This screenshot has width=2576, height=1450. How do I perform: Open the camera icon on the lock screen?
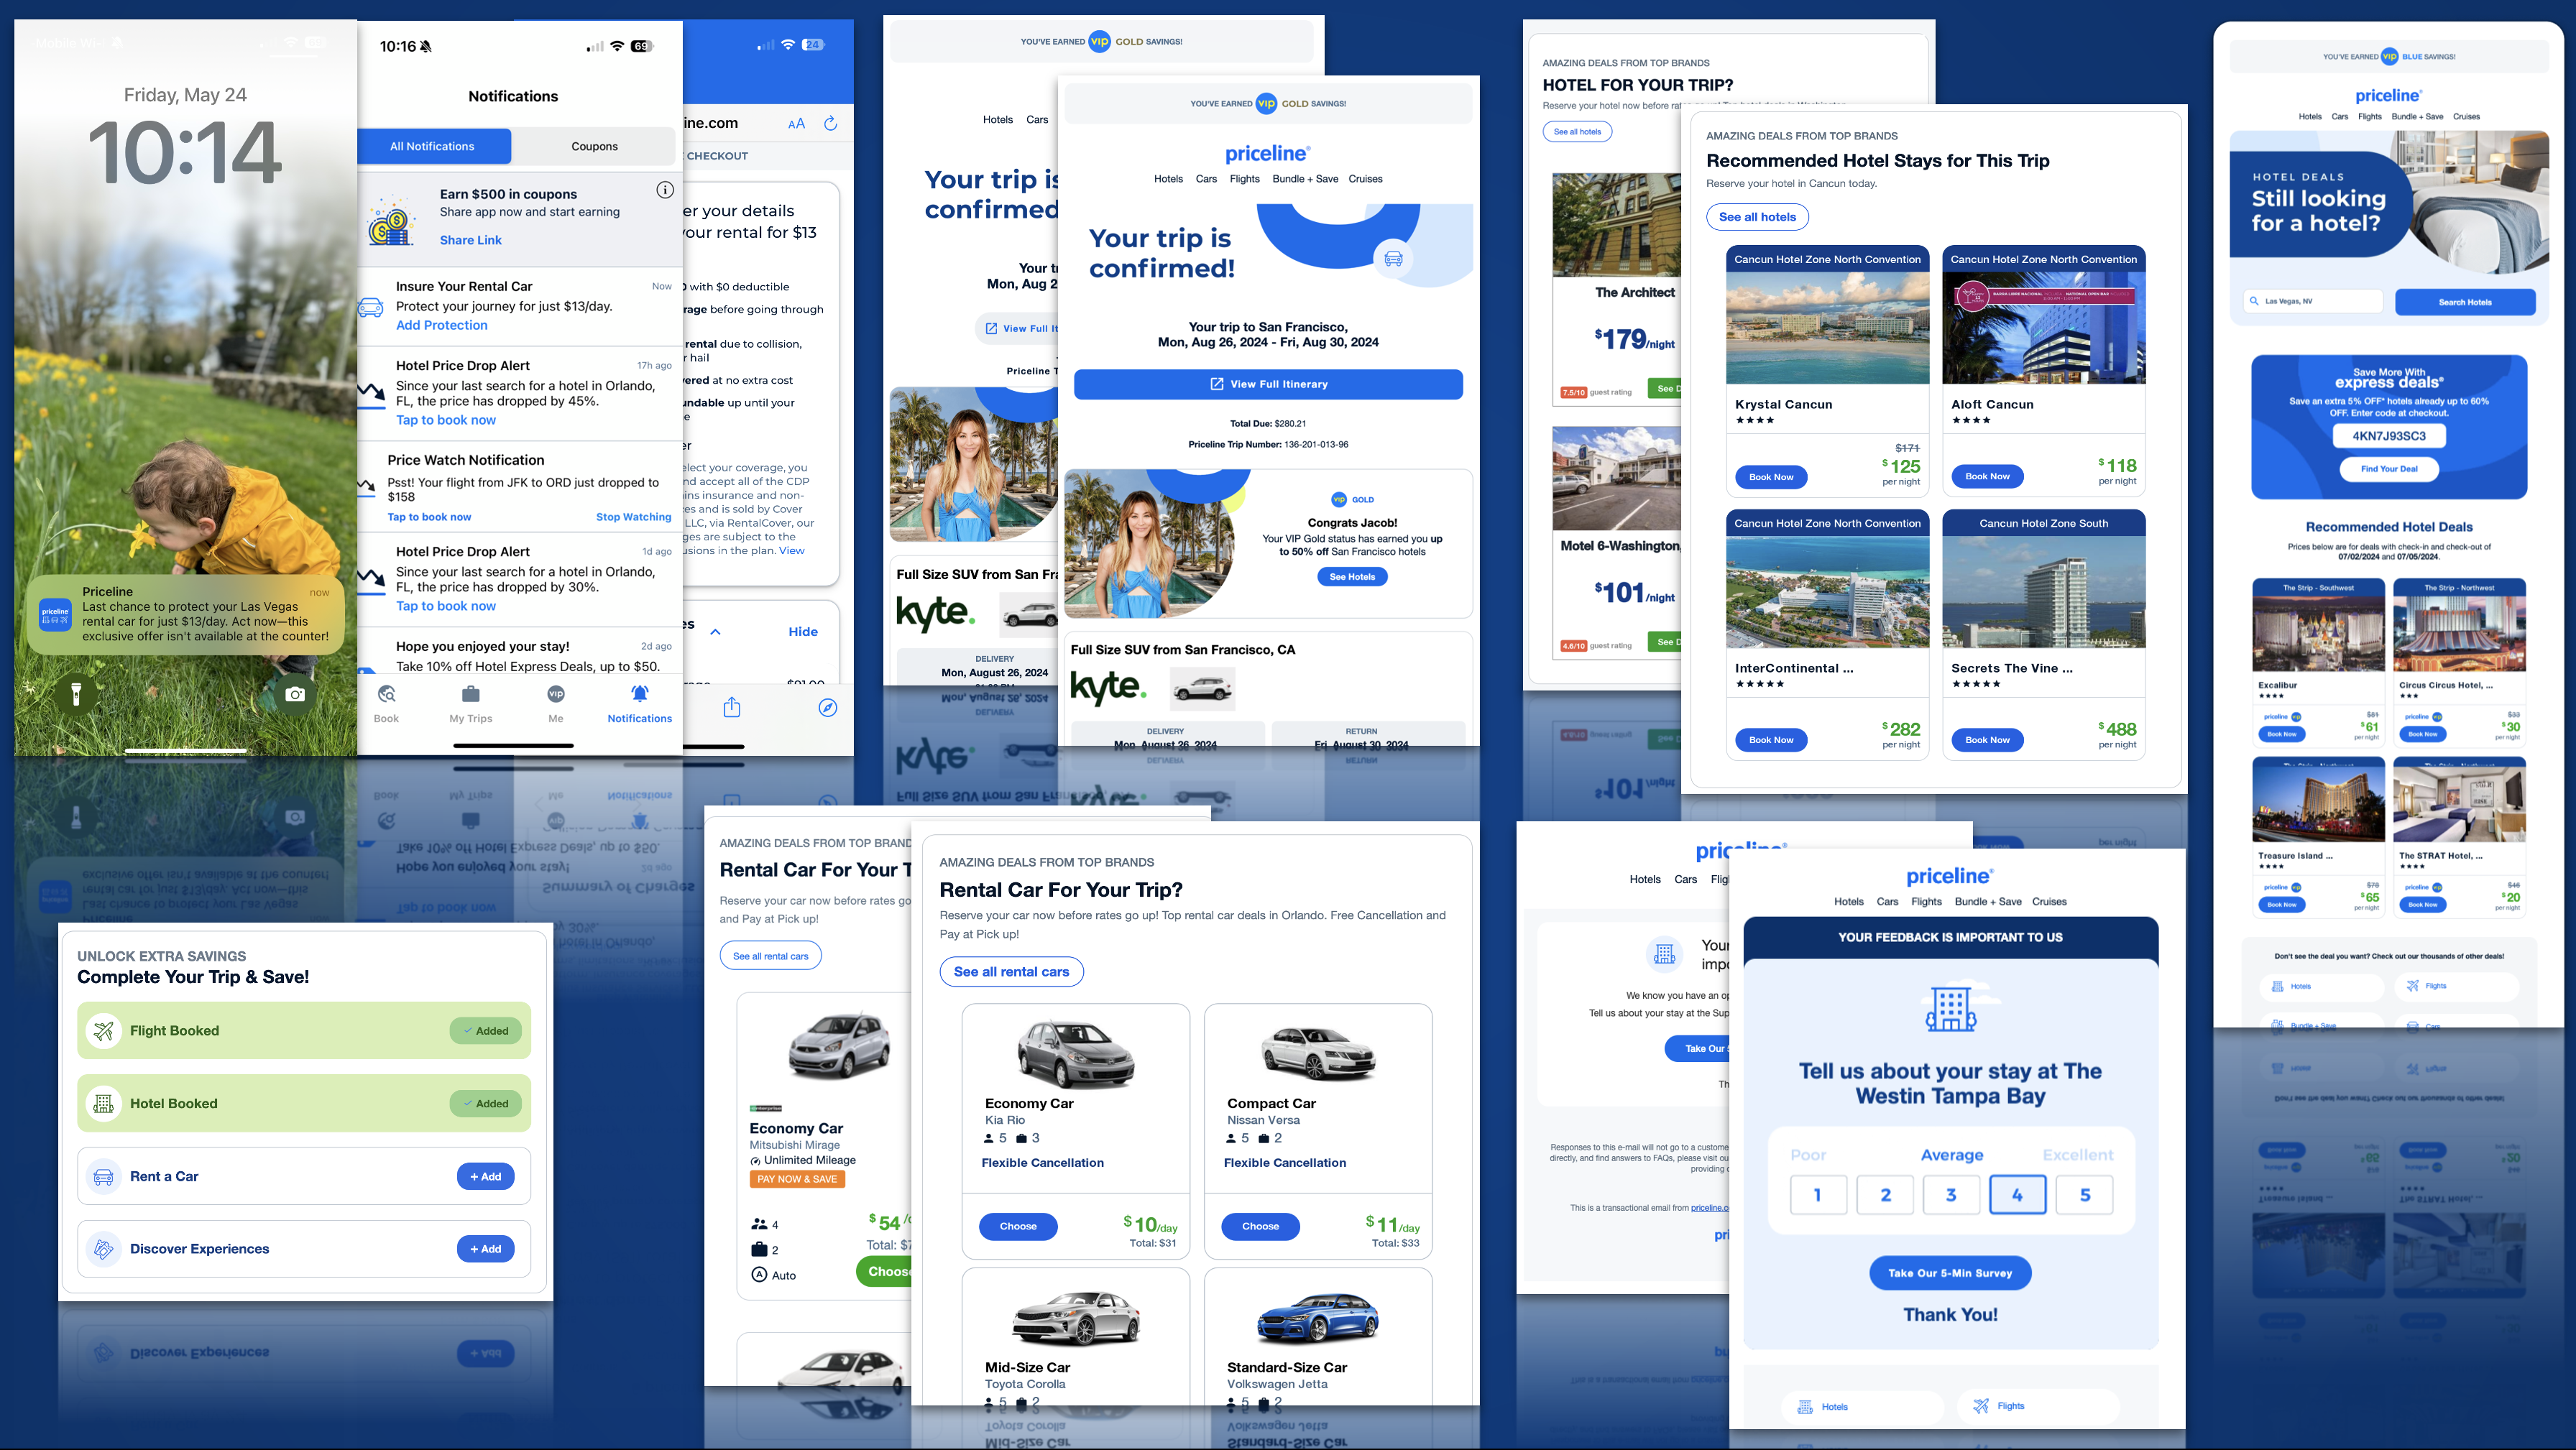click(296, 695)
